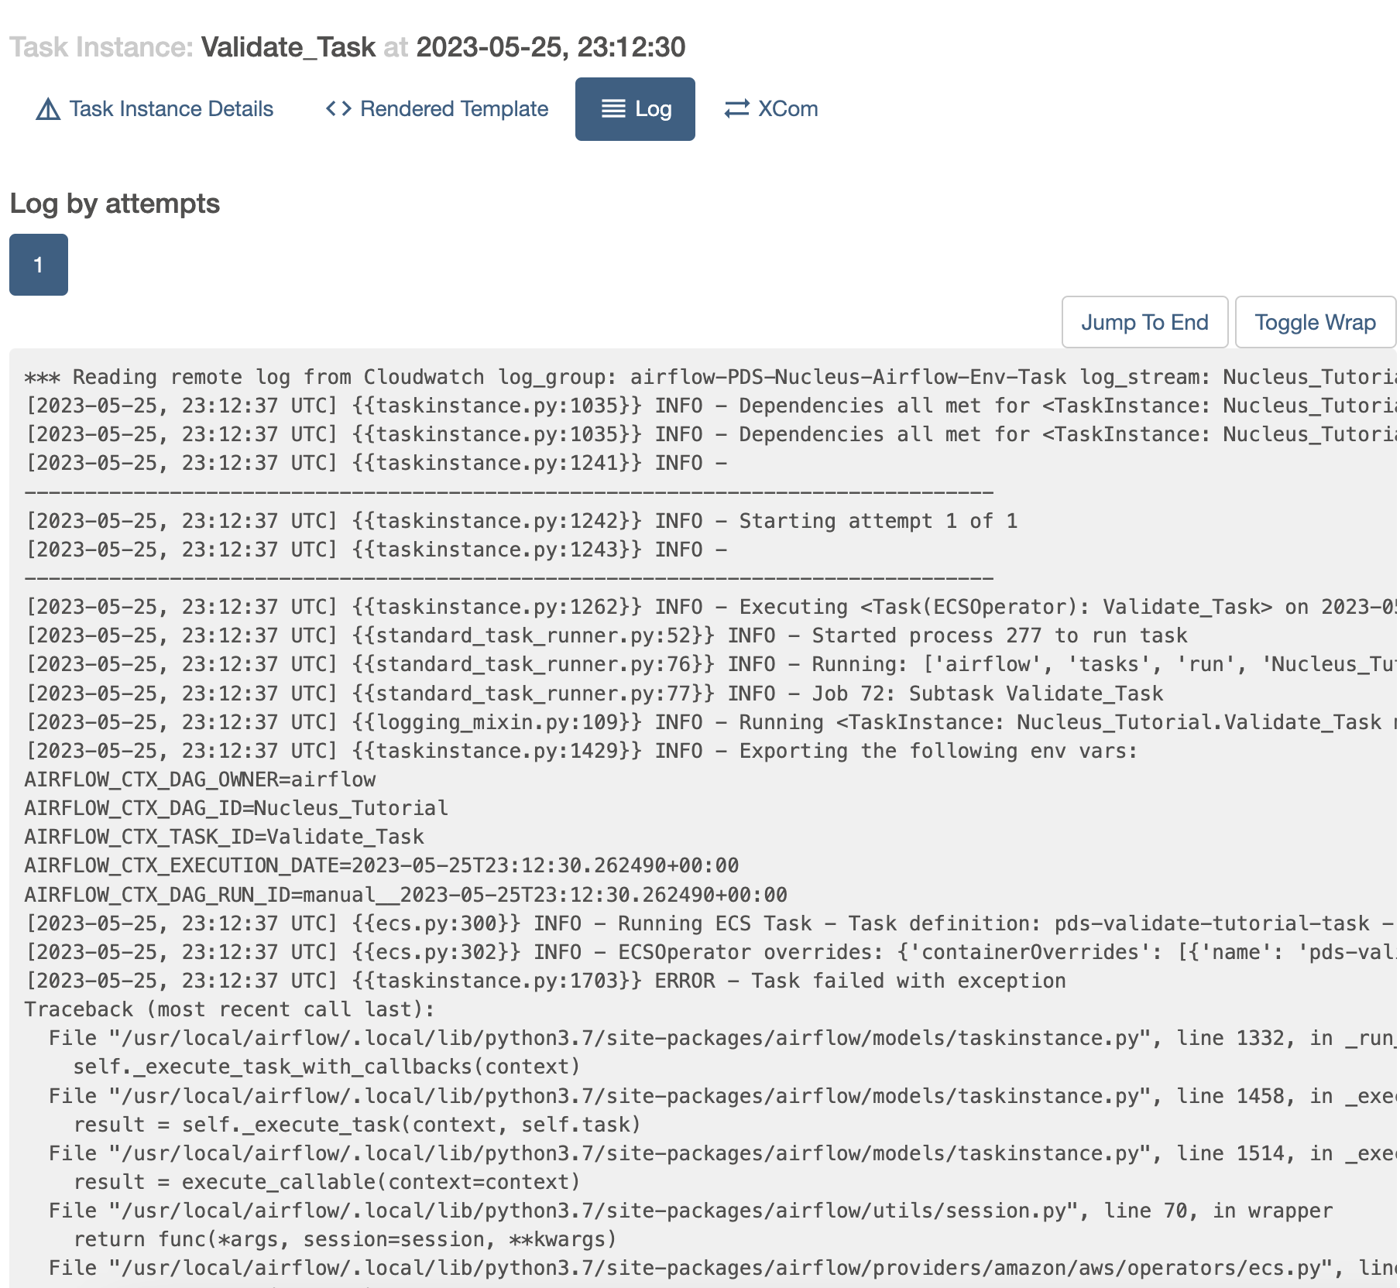Click the 'Job 72: Subtask Validate_Task' line
Screen dimensions: 1400x1288
594,694
